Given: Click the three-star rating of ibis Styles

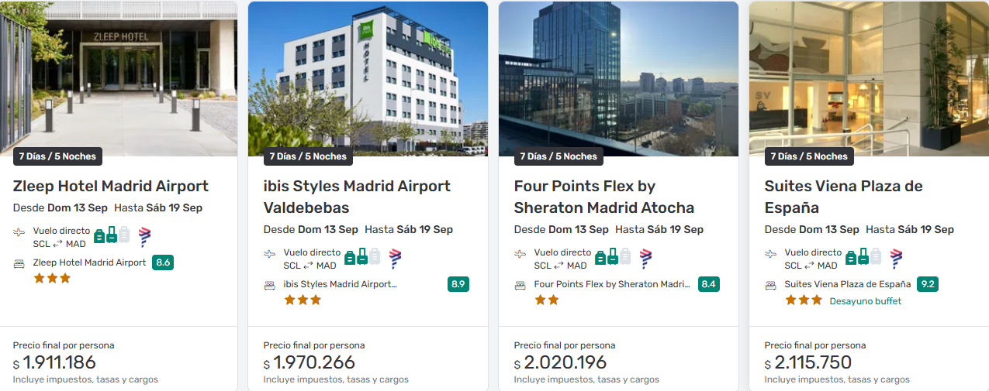Looking at the screenshot, I should point(303,300).
